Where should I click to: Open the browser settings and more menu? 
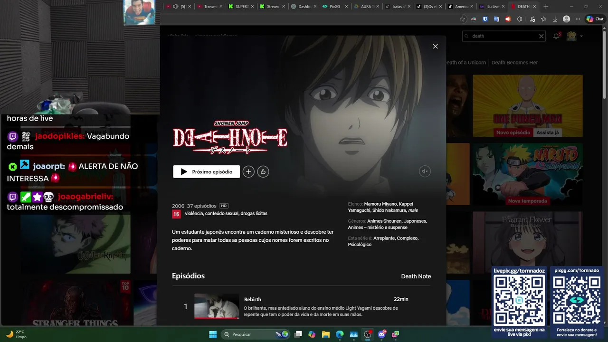point(578,19)
